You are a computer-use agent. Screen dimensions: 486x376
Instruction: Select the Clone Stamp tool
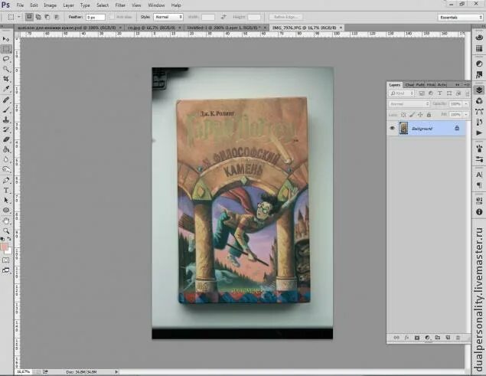point(6,119)
